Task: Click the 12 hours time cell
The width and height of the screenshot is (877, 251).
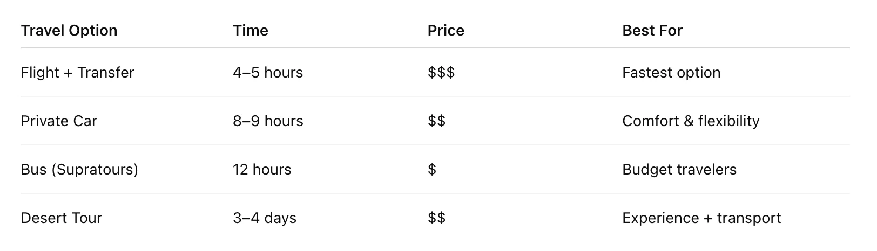Action: tap(262, 170)
